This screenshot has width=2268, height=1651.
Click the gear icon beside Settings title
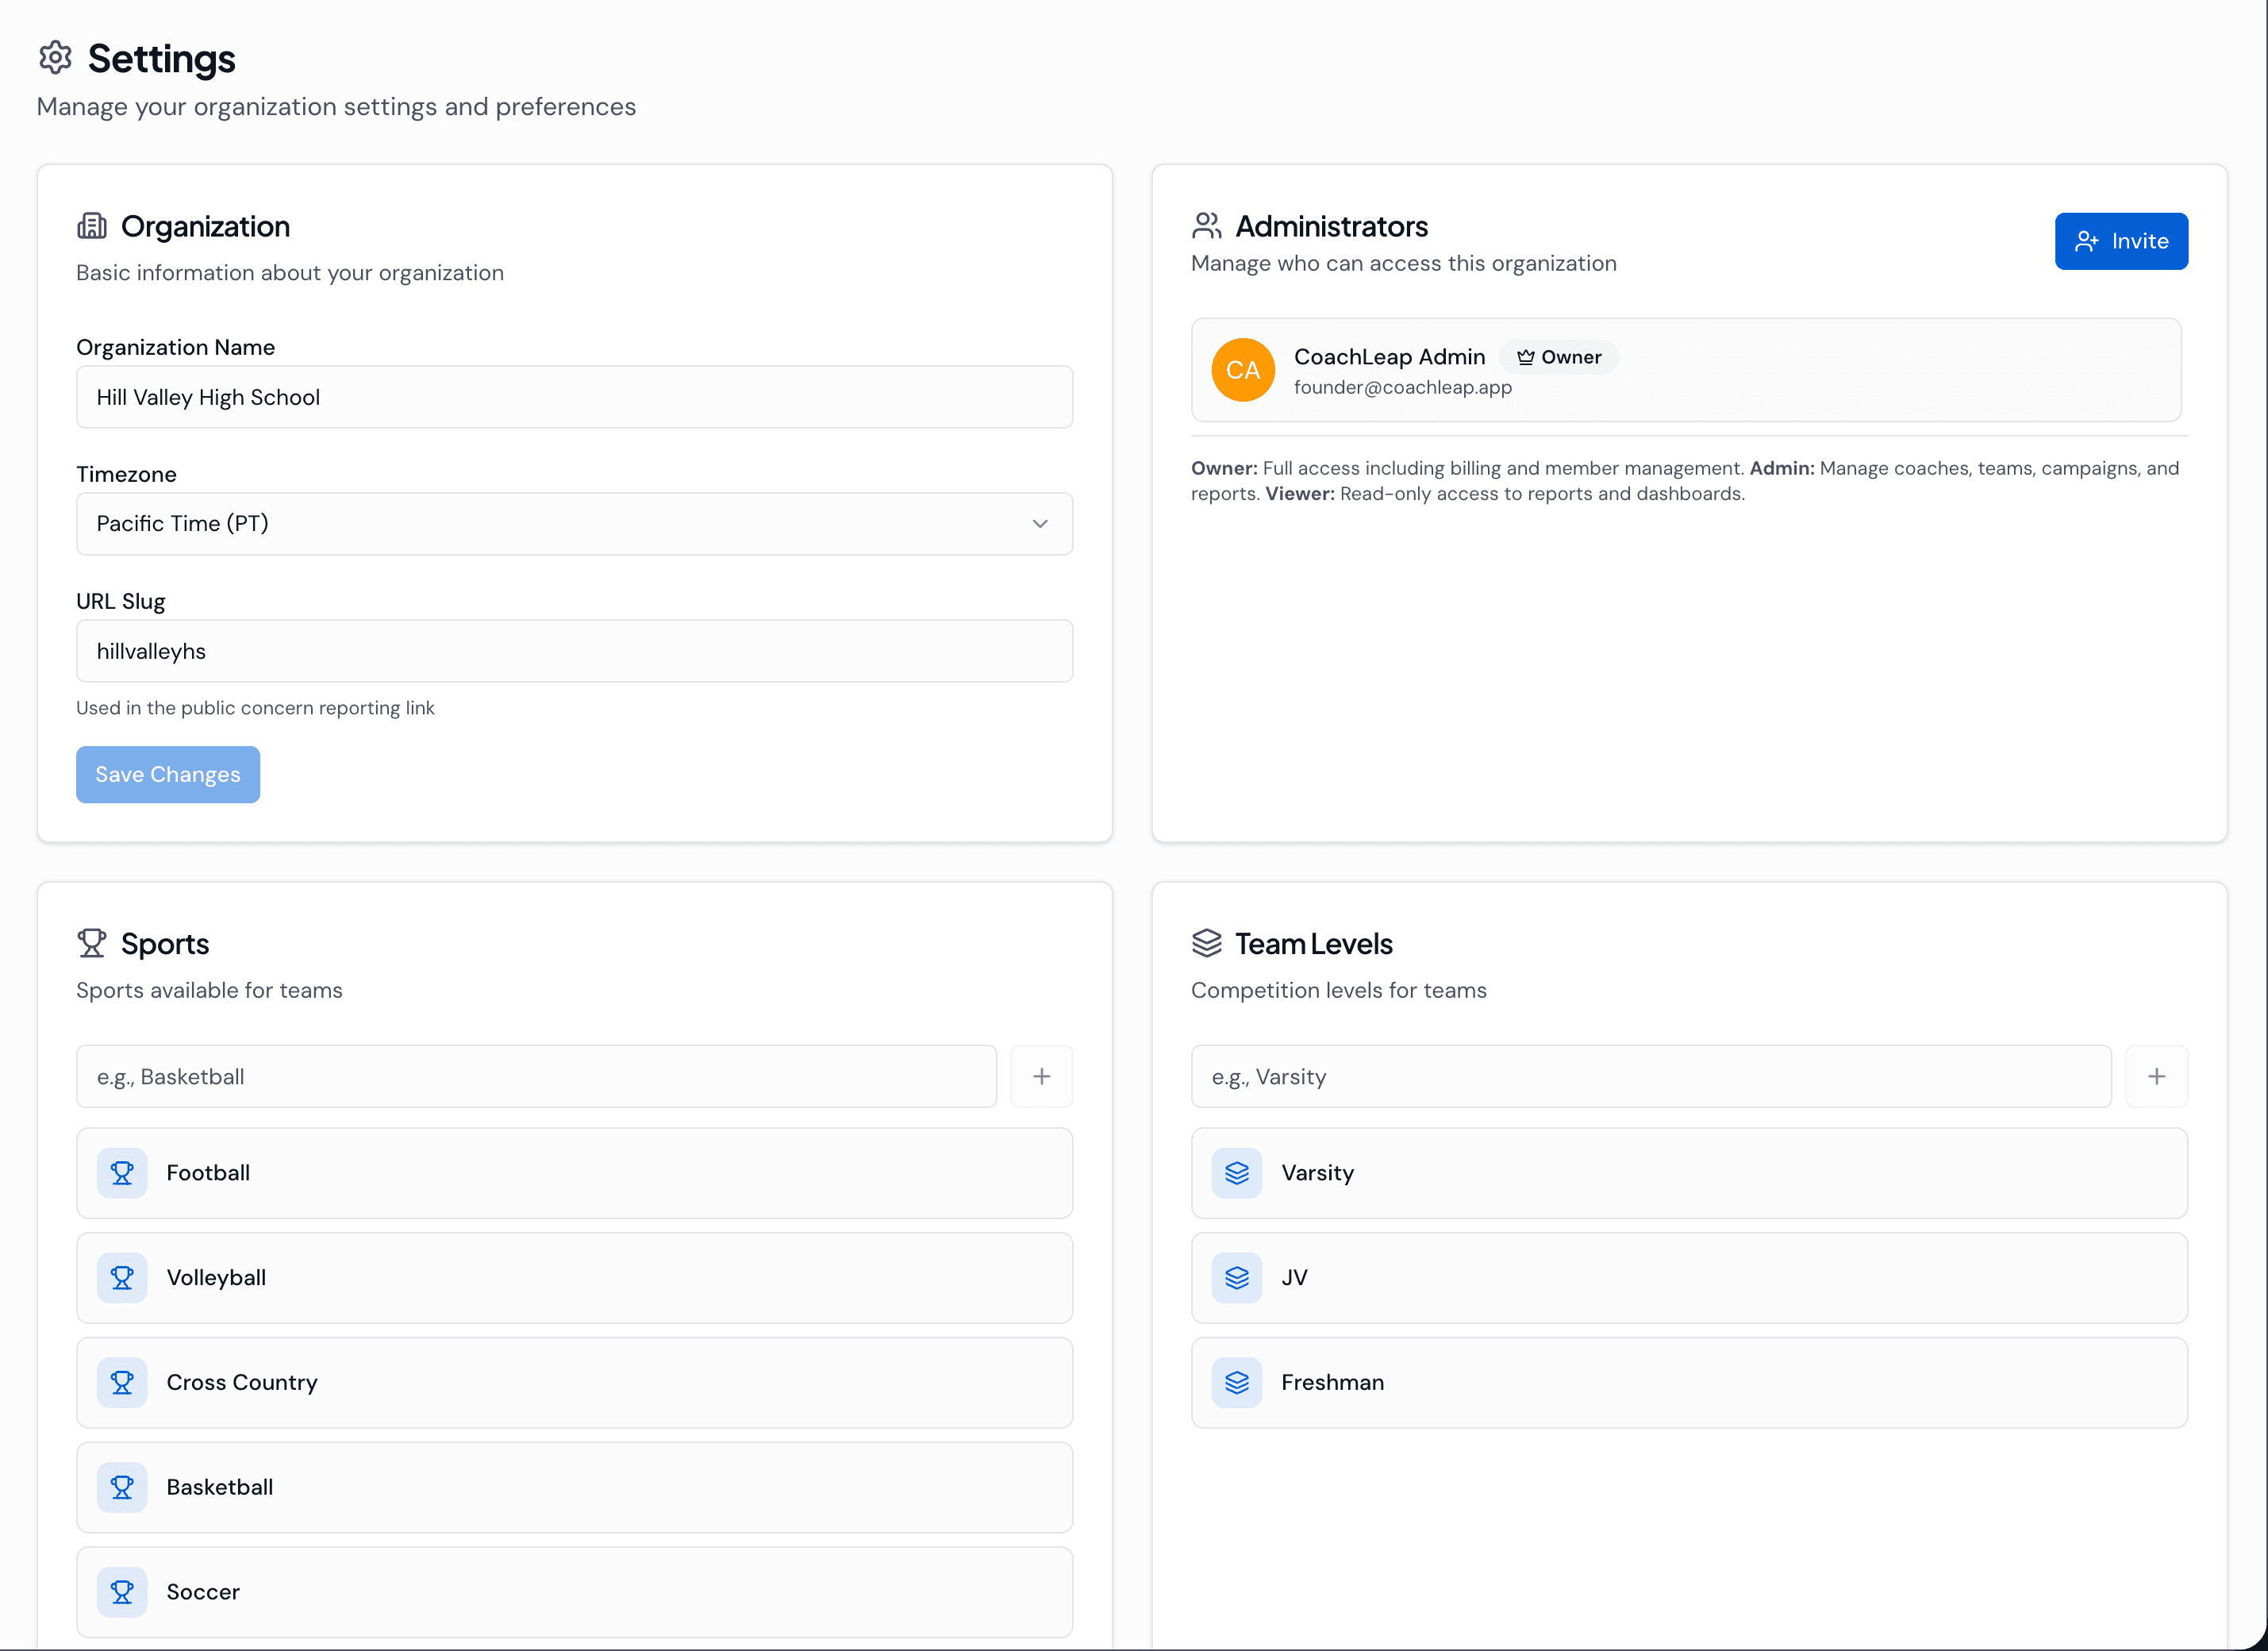point(55,59)
